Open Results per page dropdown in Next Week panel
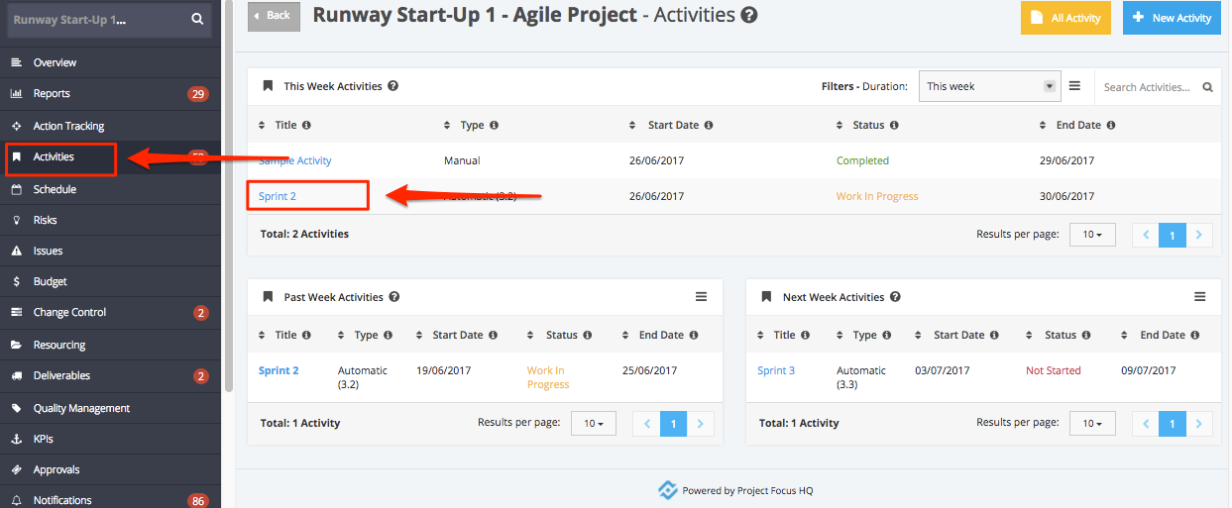Screen dimensions: 1232x508 click(x=1092, y=423)
